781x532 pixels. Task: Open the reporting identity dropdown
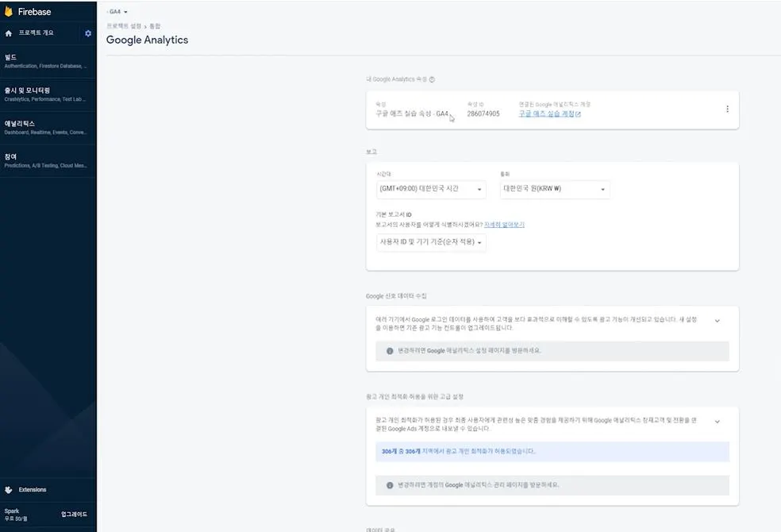pyautogui.click(x=431, y=243)
